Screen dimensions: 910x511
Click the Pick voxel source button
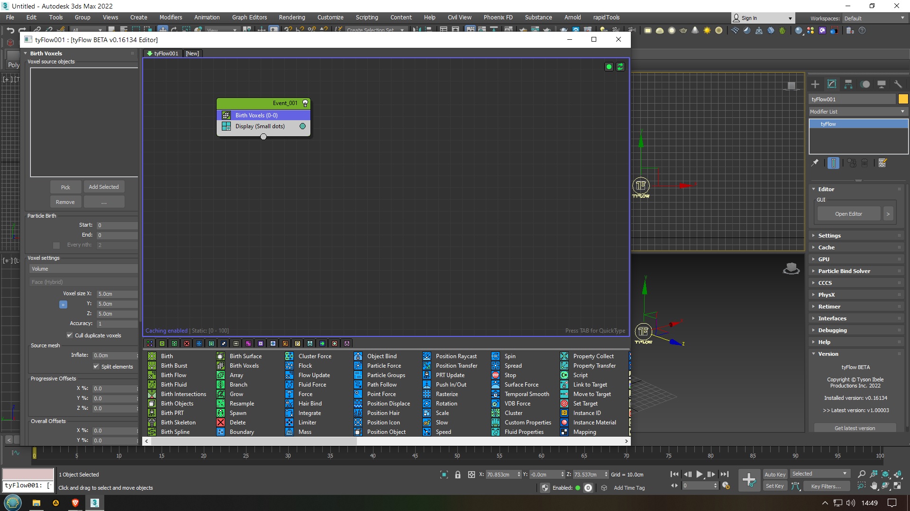click(x=65, y=187)
